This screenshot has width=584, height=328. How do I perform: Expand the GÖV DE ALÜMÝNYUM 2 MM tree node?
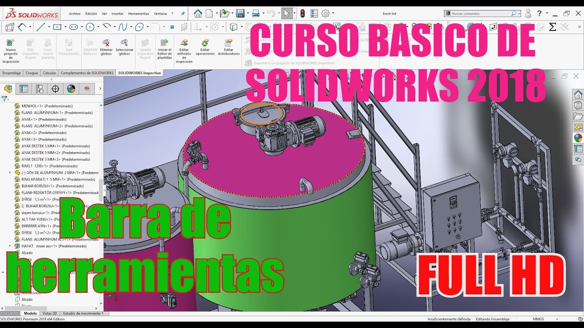tap(10, 173)
